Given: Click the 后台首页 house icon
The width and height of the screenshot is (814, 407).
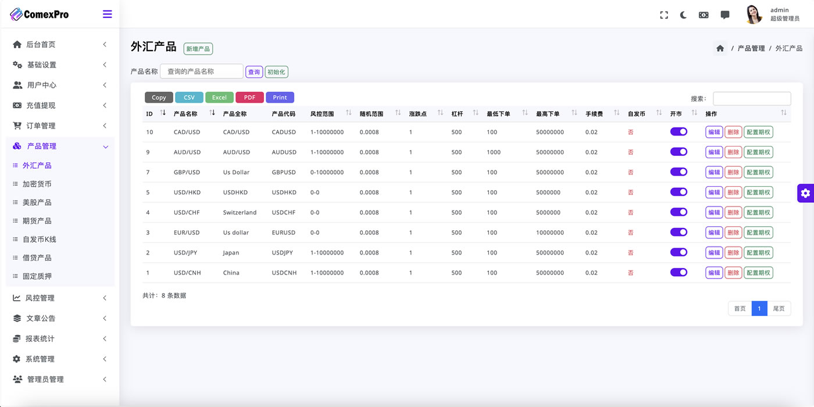Looking at the screenshot, I should pyautogui.click(x=17, y=44).
